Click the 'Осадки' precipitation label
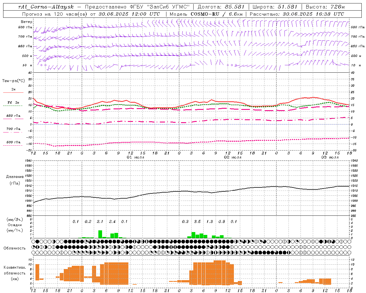 click(14, 225)
